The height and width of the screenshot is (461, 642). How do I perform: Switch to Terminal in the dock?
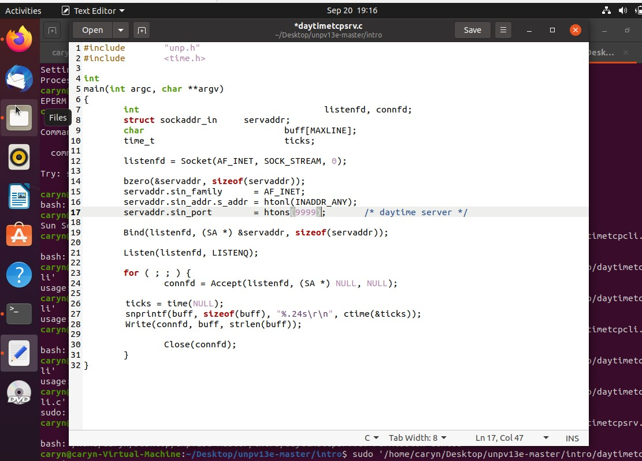point(19,313)
